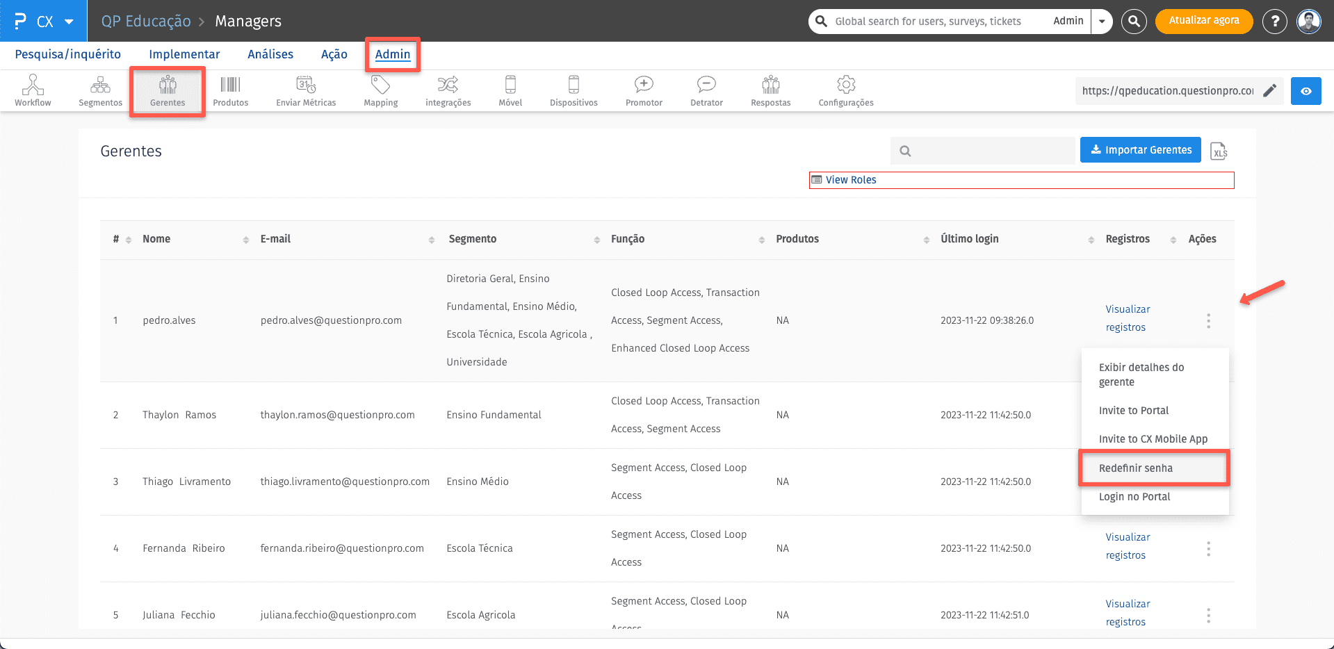Open the Admin search scope dropdown
The image size is (1334, 649).
[1102, 22]
